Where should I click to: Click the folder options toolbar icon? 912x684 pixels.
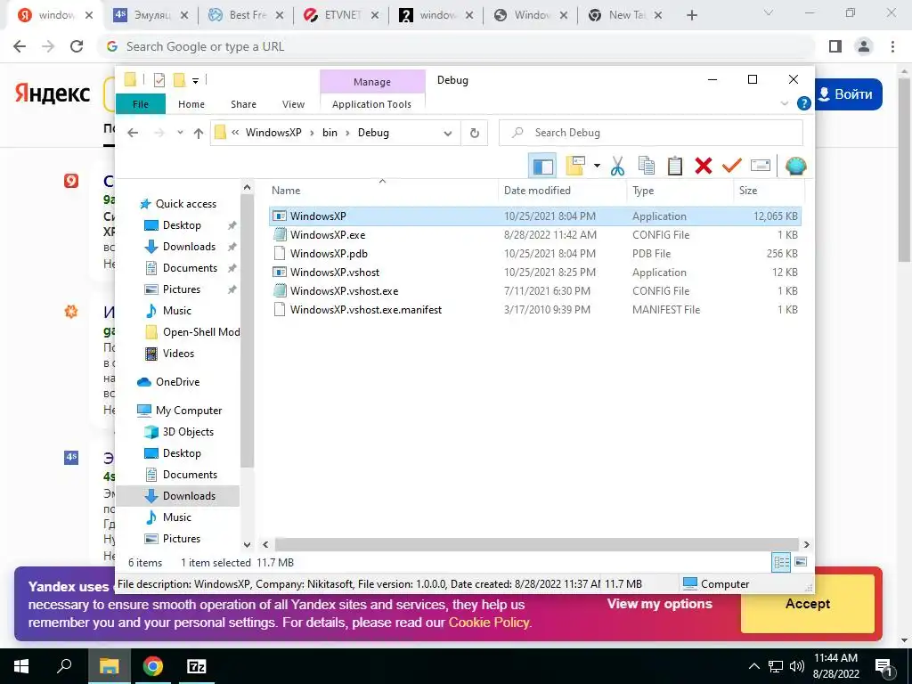(574, 167)
